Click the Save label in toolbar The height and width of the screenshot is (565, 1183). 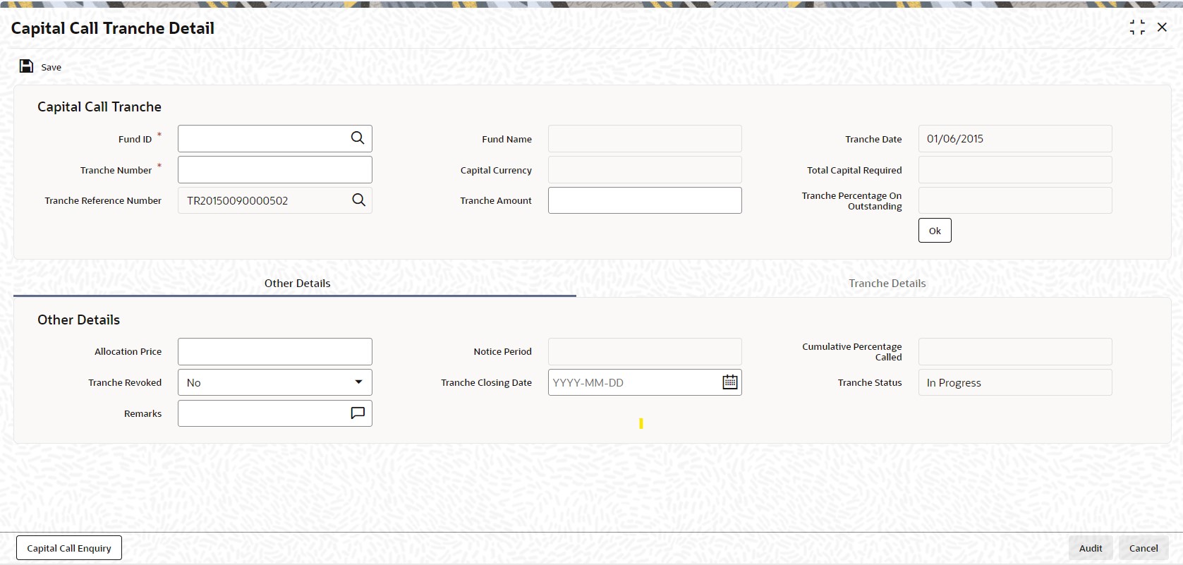click(51, 67)
